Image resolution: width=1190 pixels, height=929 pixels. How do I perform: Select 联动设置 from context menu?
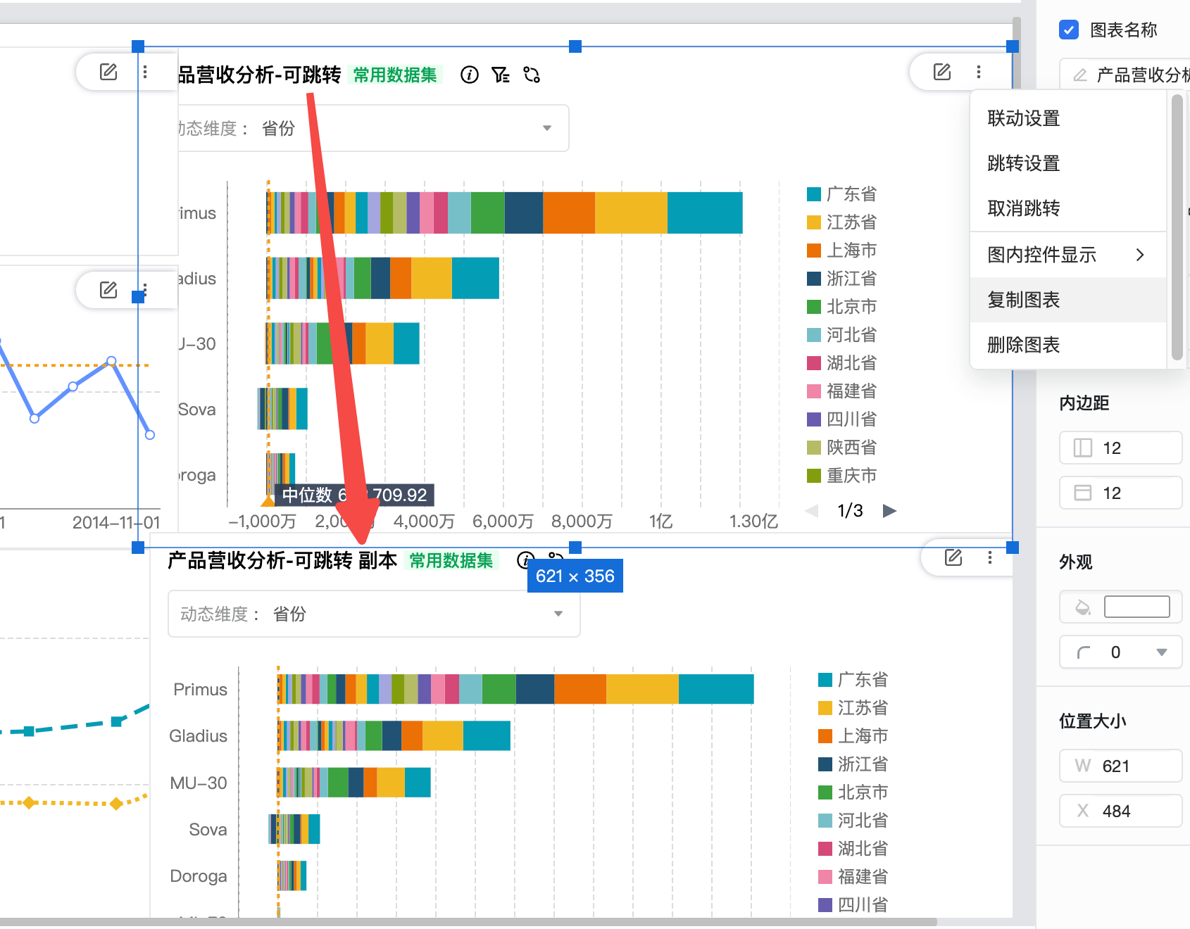coord(1068,118)
